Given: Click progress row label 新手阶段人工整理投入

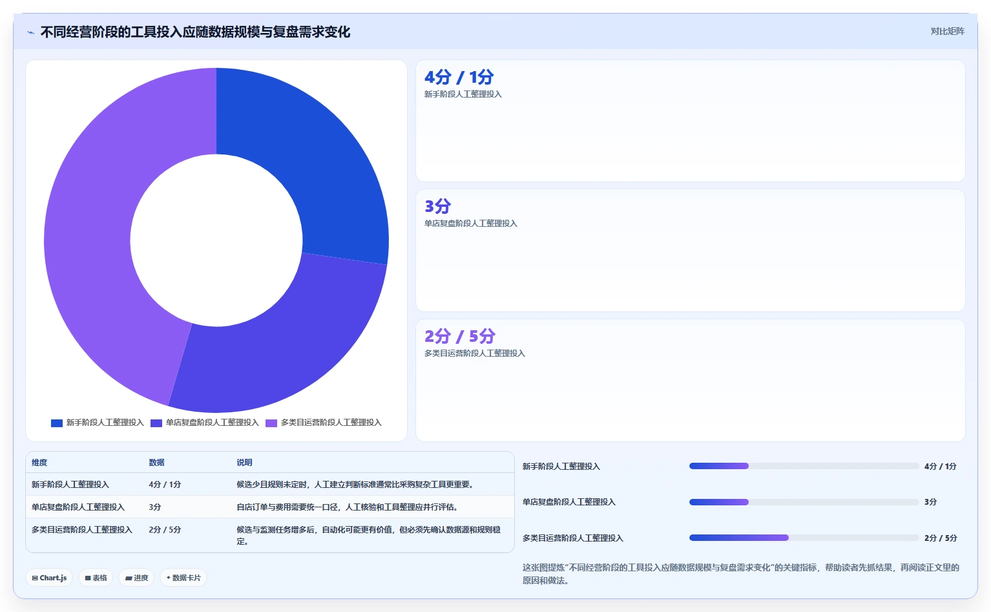Looking at the screenshot, I should point(561,467).
